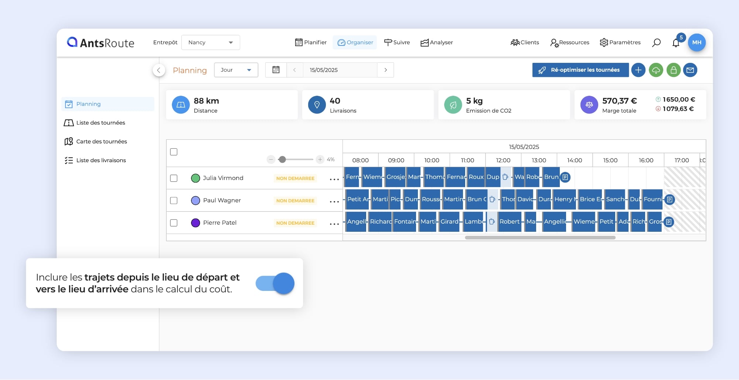Click Paul Wagner's break coffee-cup icon
739x380 pixels.
coord(492,199)
